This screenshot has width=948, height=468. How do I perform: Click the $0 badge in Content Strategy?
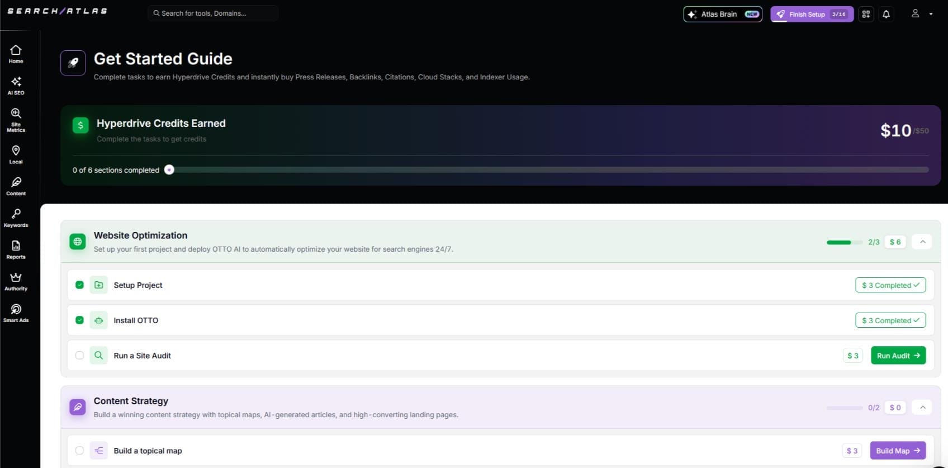coord(895,408)
